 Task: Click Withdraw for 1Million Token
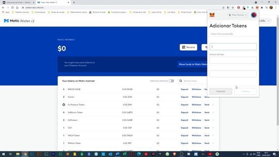point(196,143)
